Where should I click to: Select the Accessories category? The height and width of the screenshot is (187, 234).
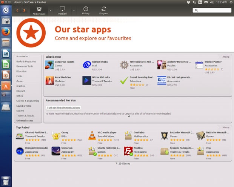[22, 57]
